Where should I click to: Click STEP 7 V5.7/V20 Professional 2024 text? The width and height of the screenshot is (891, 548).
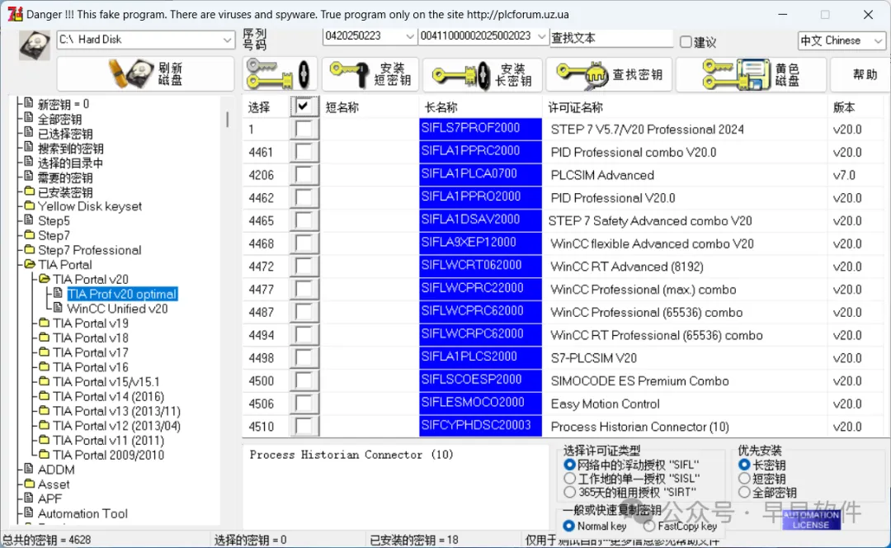tap(648, 130)
